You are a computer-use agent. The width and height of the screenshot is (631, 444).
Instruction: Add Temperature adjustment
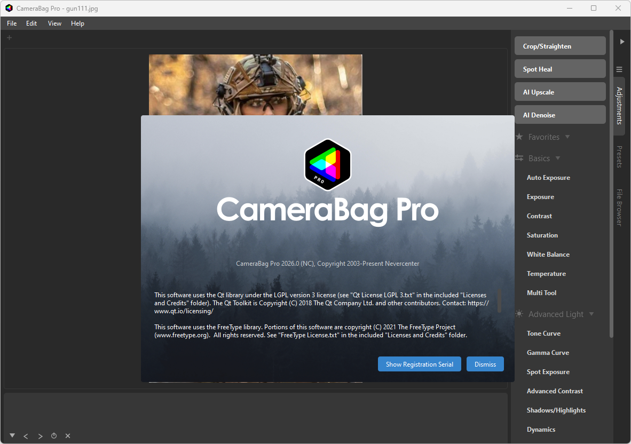tap(546, 273)
